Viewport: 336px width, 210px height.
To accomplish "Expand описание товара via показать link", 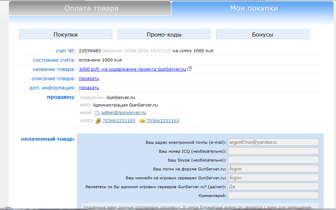I will coord(89,79).
